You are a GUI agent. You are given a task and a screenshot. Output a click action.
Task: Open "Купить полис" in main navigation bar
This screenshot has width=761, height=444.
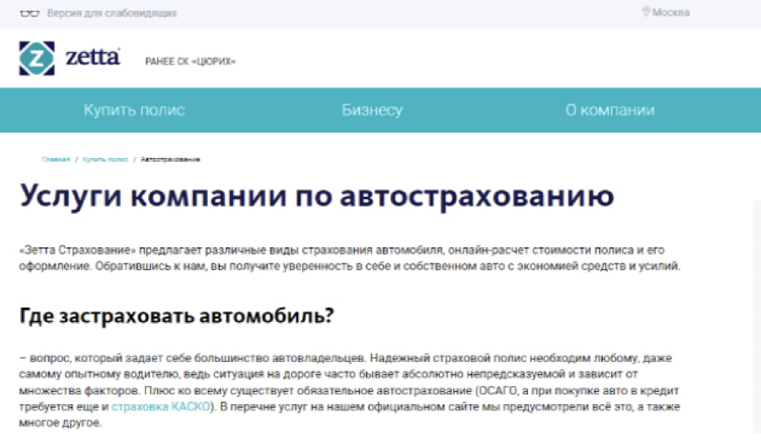[134, 111]
